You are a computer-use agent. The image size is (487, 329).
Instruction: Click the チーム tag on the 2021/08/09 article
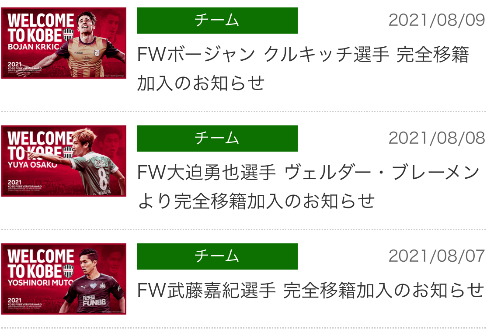[x=217, y=21]
